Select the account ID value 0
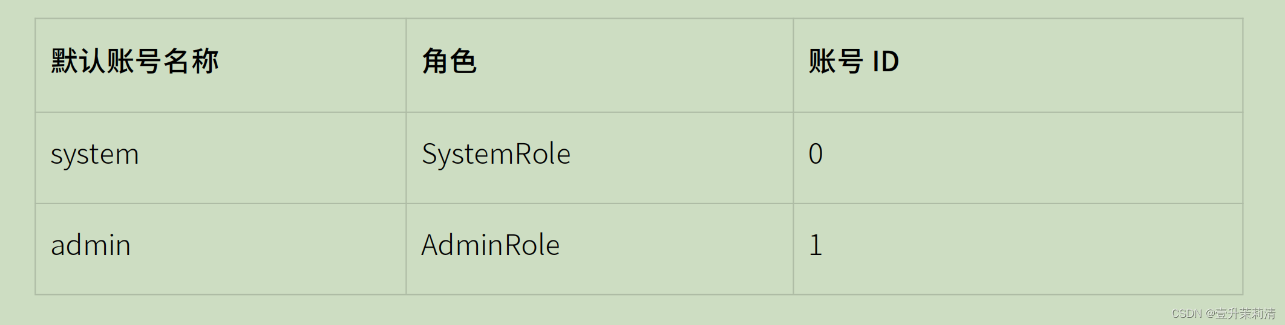The width and height of the screenshot is (1285, 325). pyautogui.click(x=816, y=154)
